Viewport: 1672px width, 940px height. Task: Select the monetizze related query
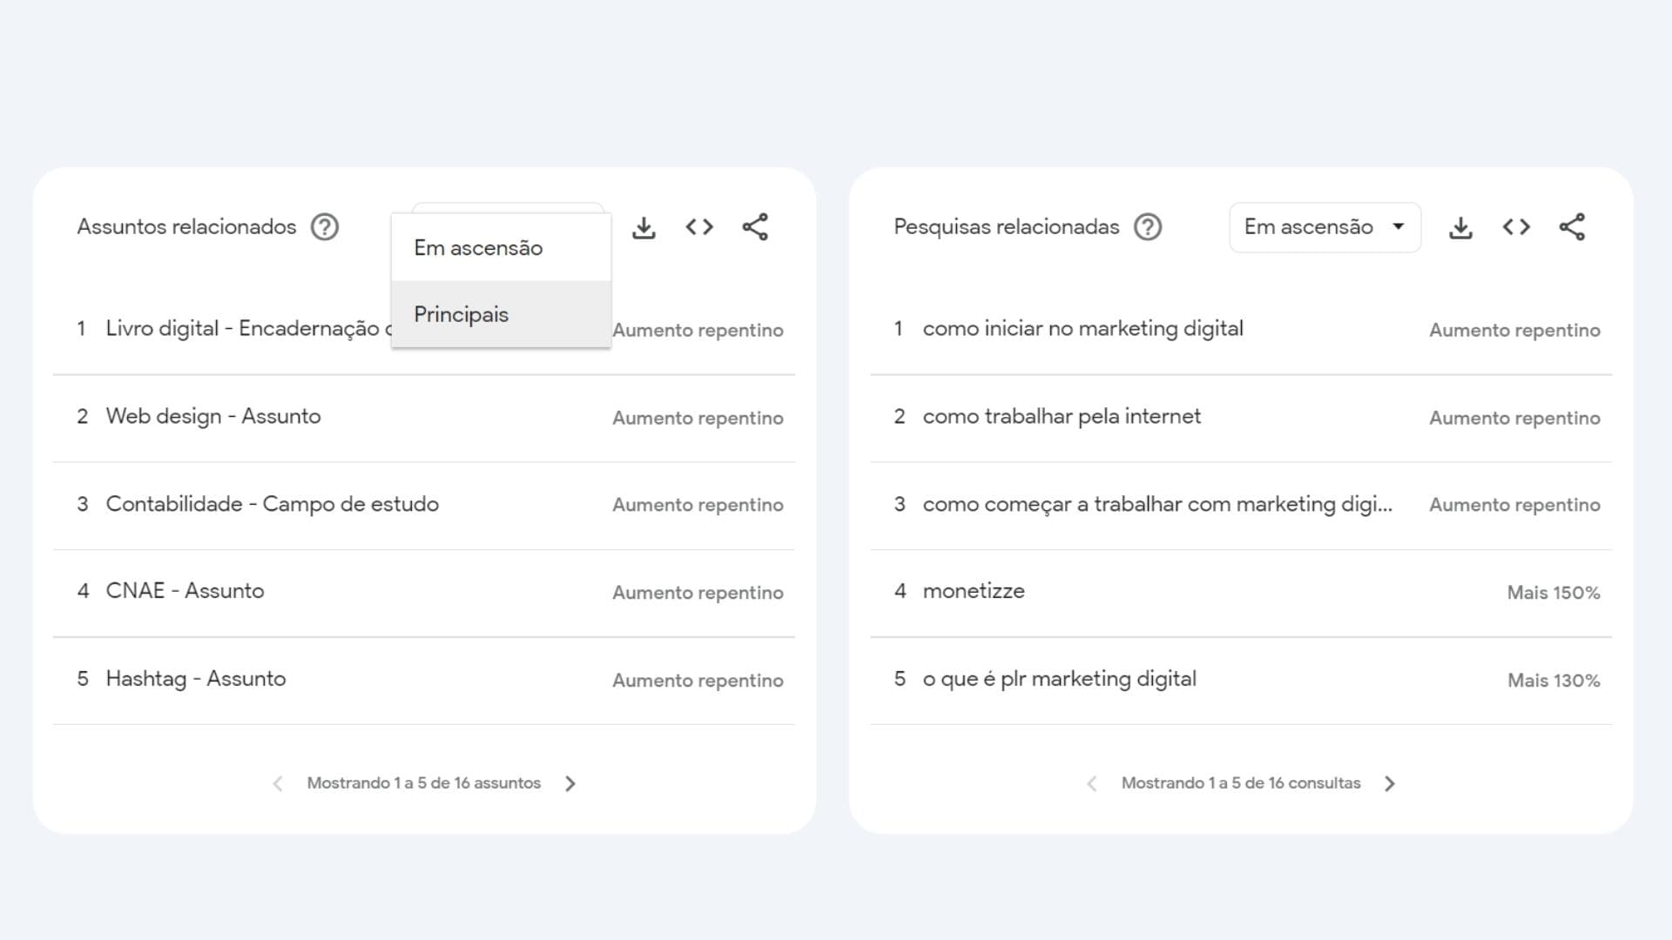point(974,591)
